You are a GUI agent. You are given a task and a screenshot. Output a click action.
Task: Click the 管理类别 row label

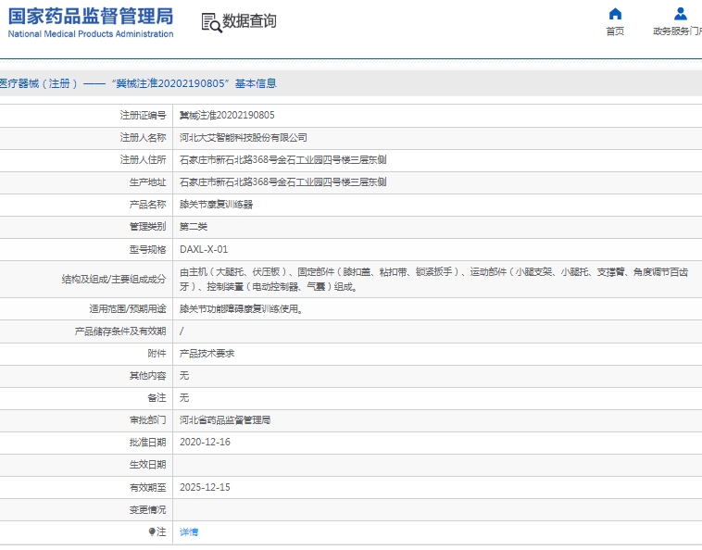pos(148,227)
